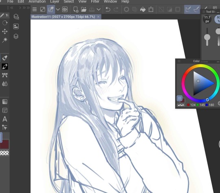Click the Clear dotted-circle icon

click(126, 9)
